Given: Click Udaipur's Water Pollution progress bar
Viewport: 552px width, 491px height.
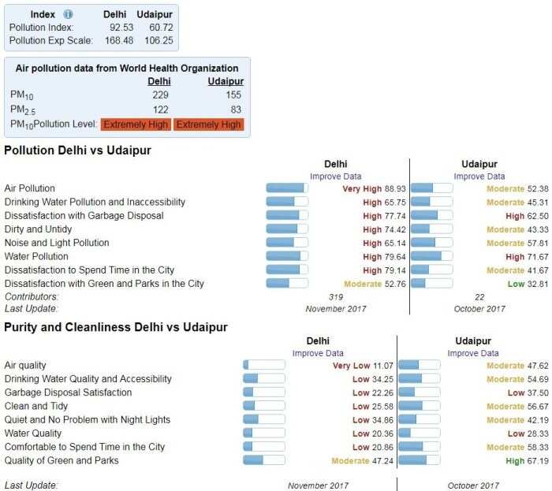Looking at the screenshot, I should (x=432, y=256).
